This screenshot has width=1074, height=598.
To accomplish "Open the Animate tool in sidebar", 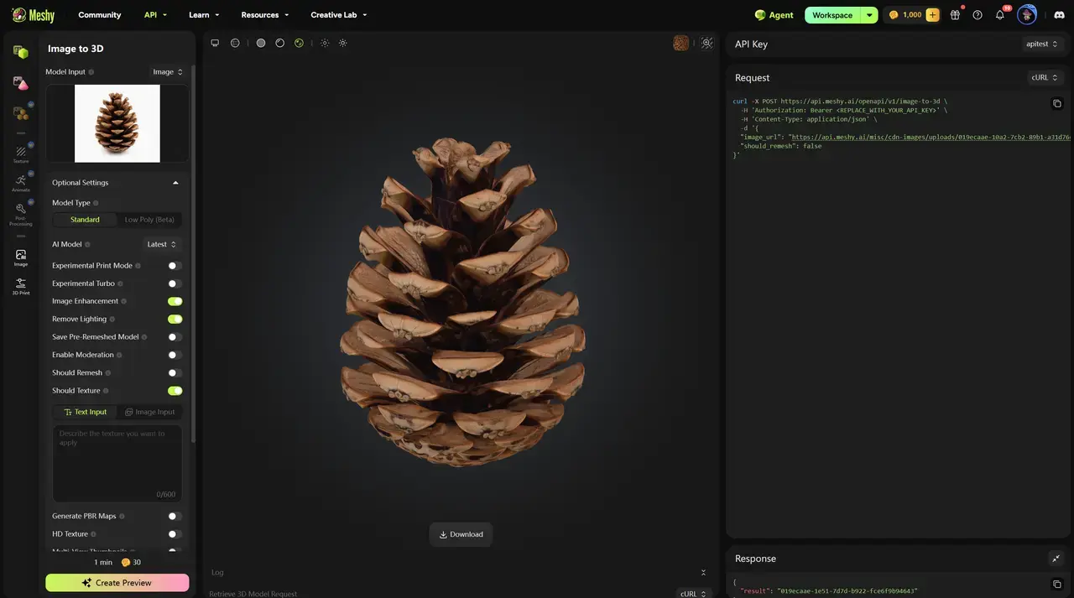I will coord(21,182).
